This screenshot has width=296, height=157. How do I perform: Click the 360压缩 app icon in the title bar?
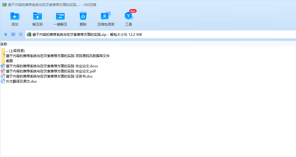(5, 5)
